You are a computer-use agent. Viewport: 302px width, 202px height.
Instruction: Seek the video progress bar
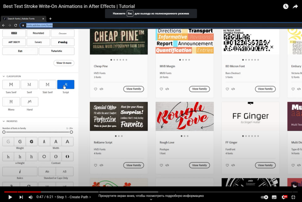click(x=151, y=192)
